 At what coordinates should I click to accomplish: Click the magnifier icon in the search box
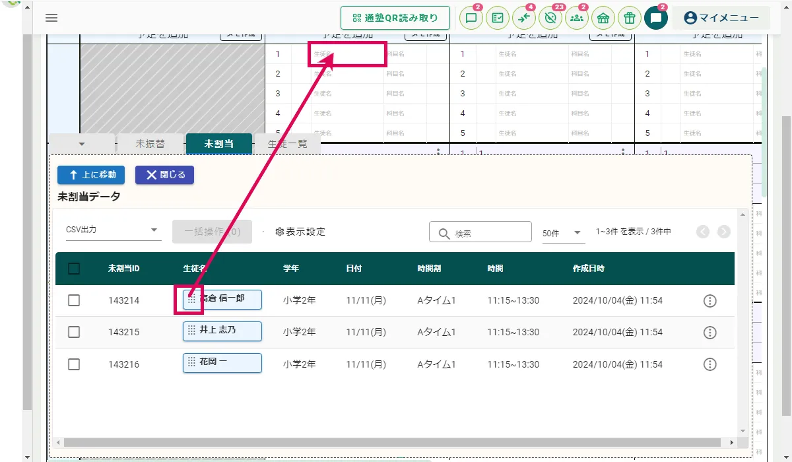point(444,232)
